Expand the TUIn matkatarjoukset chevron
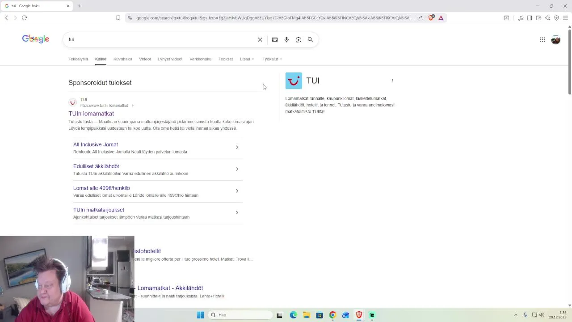Viewport: 572px width, 322px height. pyautogui.click(x=237, y=212)
